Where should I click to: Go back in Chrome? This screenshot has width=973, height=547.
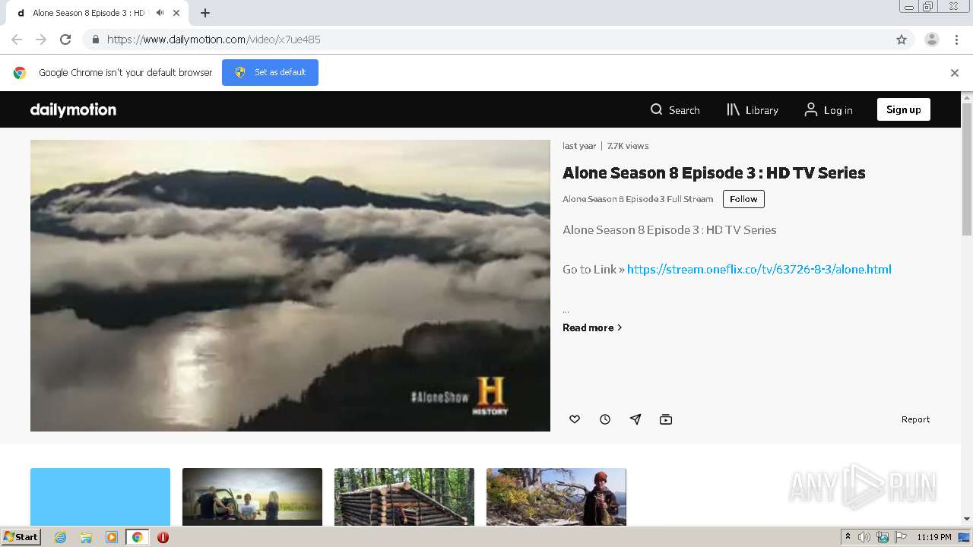17,40
